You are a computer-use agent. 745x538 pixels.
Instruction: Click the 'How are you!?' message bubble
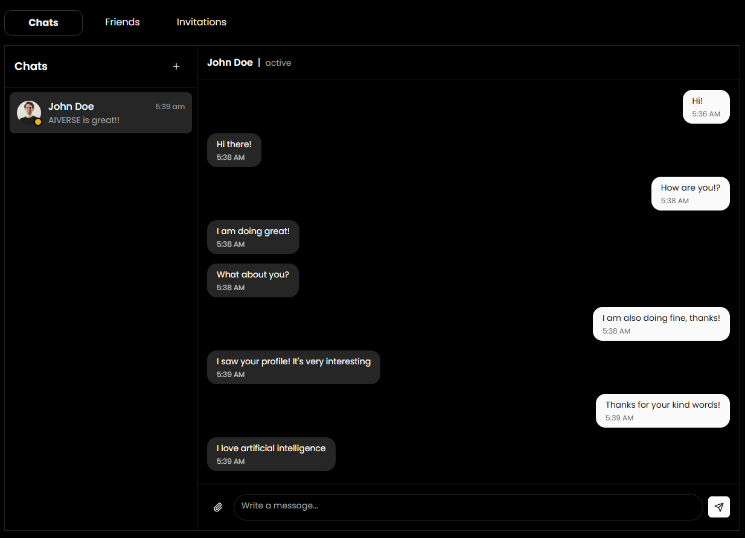690,193
